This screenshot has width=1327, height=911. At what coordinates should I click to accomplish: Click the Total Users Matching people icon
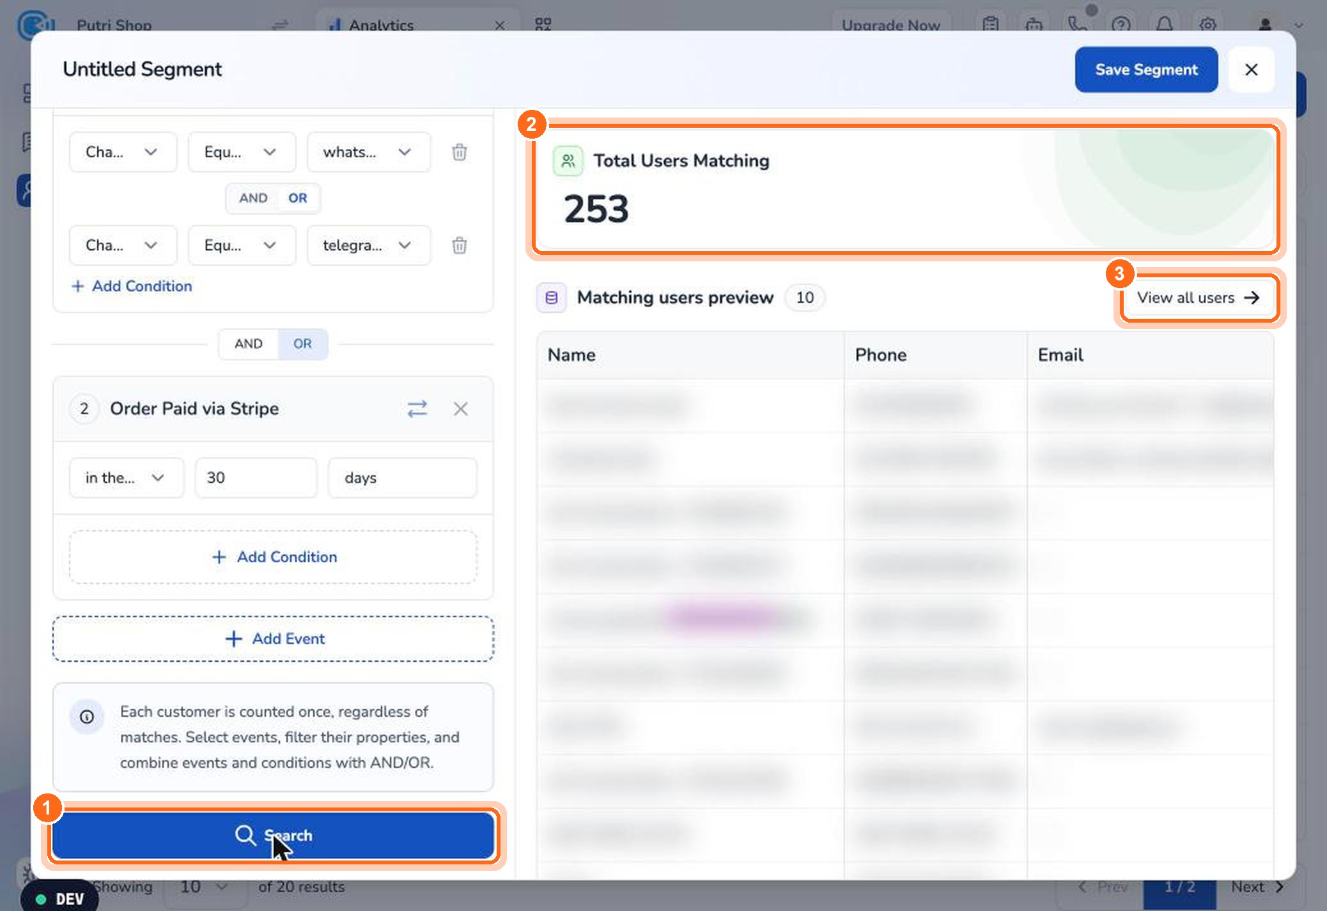tap(568, 161)
